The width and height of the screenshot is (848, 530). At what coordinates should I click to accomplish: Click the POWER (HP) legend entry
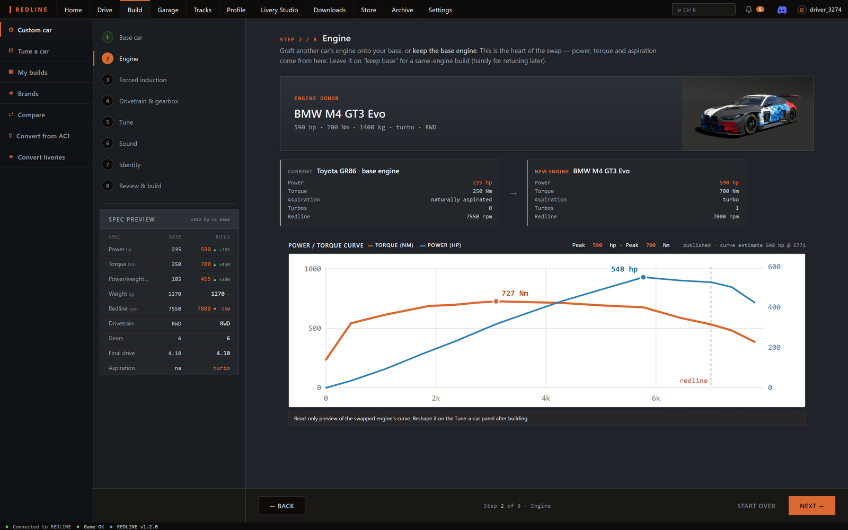tap(440, 245)
